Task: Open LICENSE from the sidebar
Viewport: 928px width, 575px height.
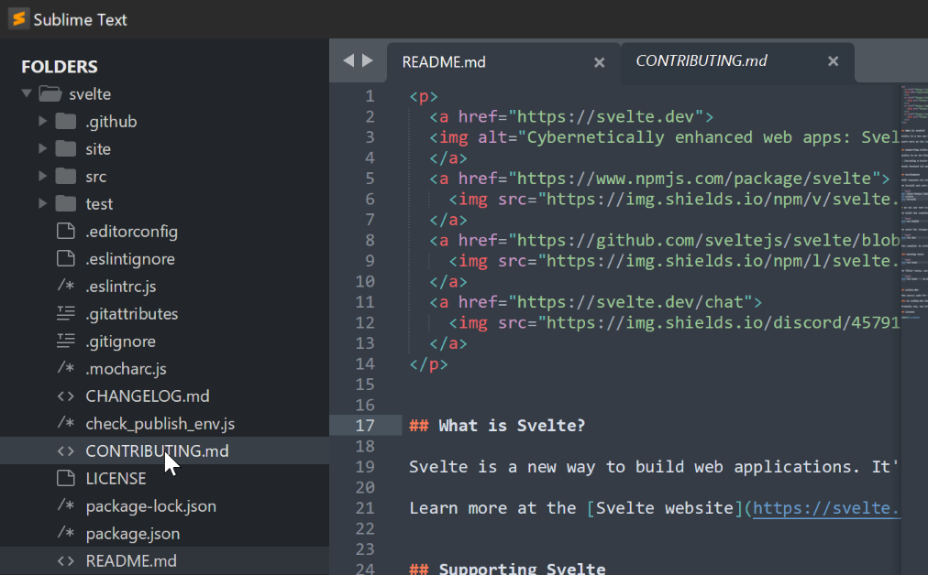Action: [116, 478]
